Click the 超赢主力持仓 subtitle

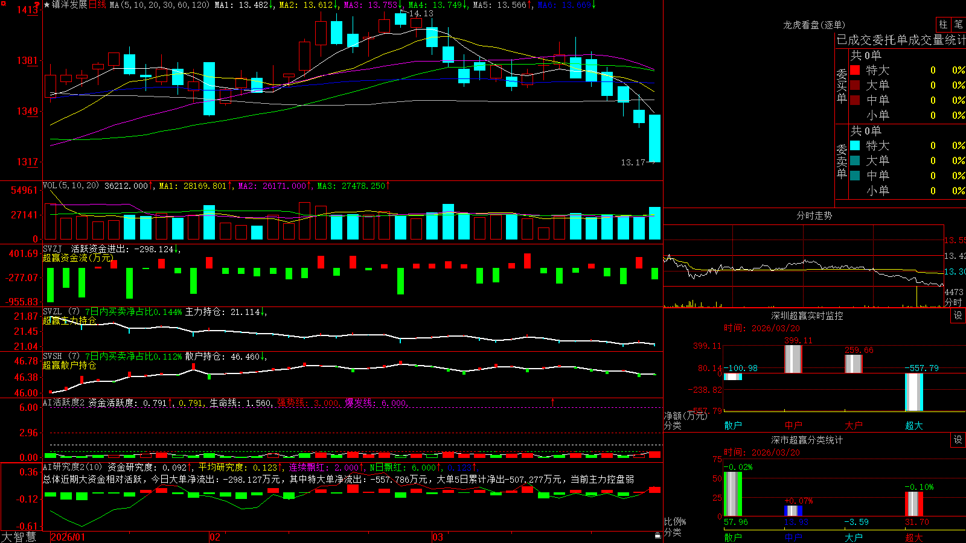click(x=69, y=320)
